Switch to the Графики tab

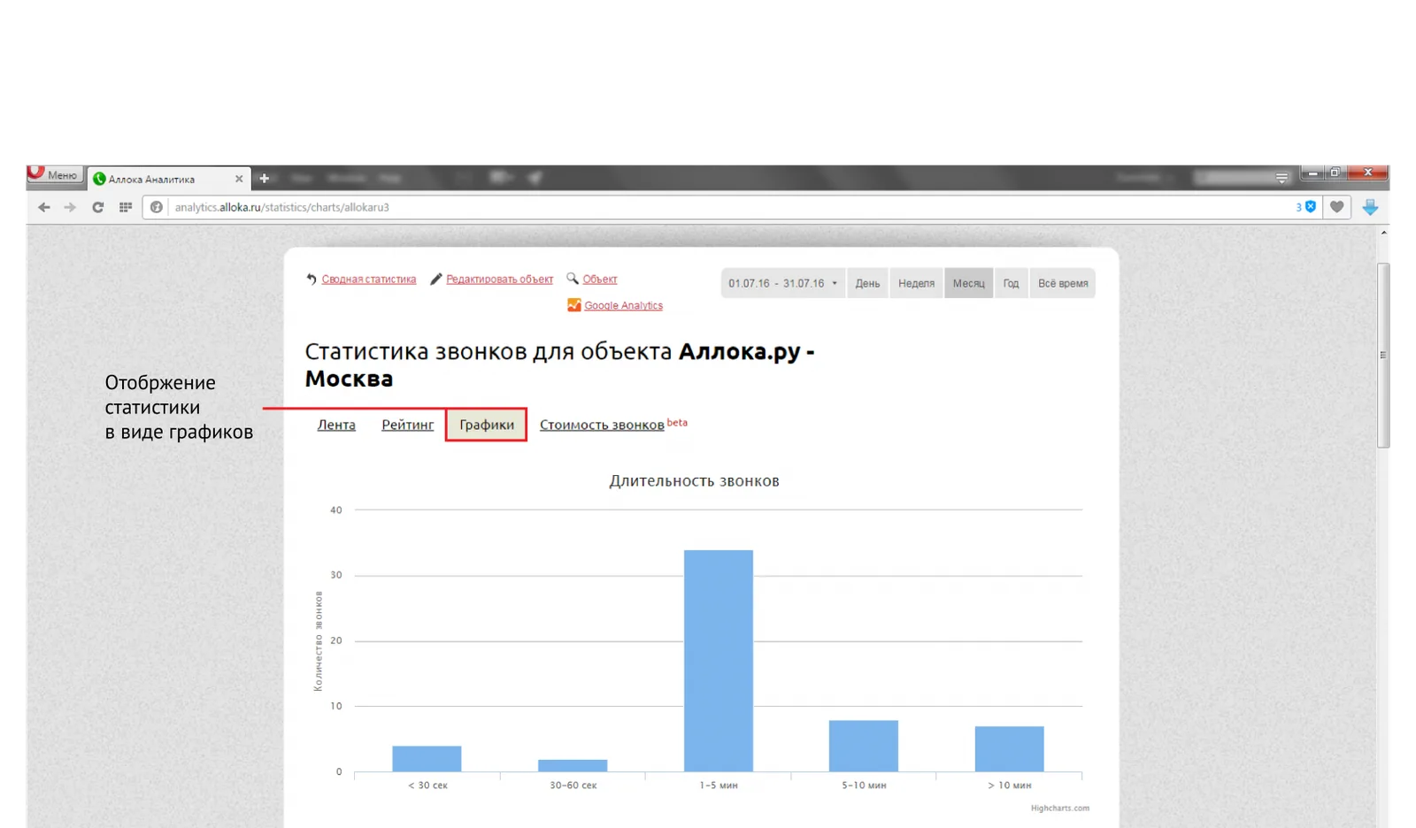click(486, 425)
